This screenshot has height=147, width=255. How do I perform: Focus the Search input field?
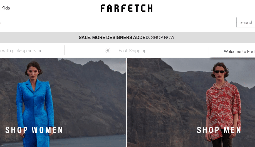(246, 22)
